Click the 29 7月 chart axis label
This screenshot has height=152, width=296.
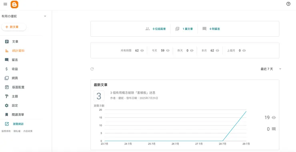coord(246,144)
